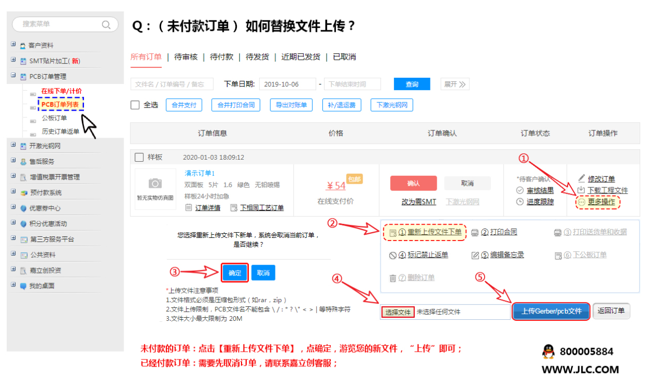Switch to the 待付款 tab
This screenshot has width=649, height=385.
coord(222,57)
